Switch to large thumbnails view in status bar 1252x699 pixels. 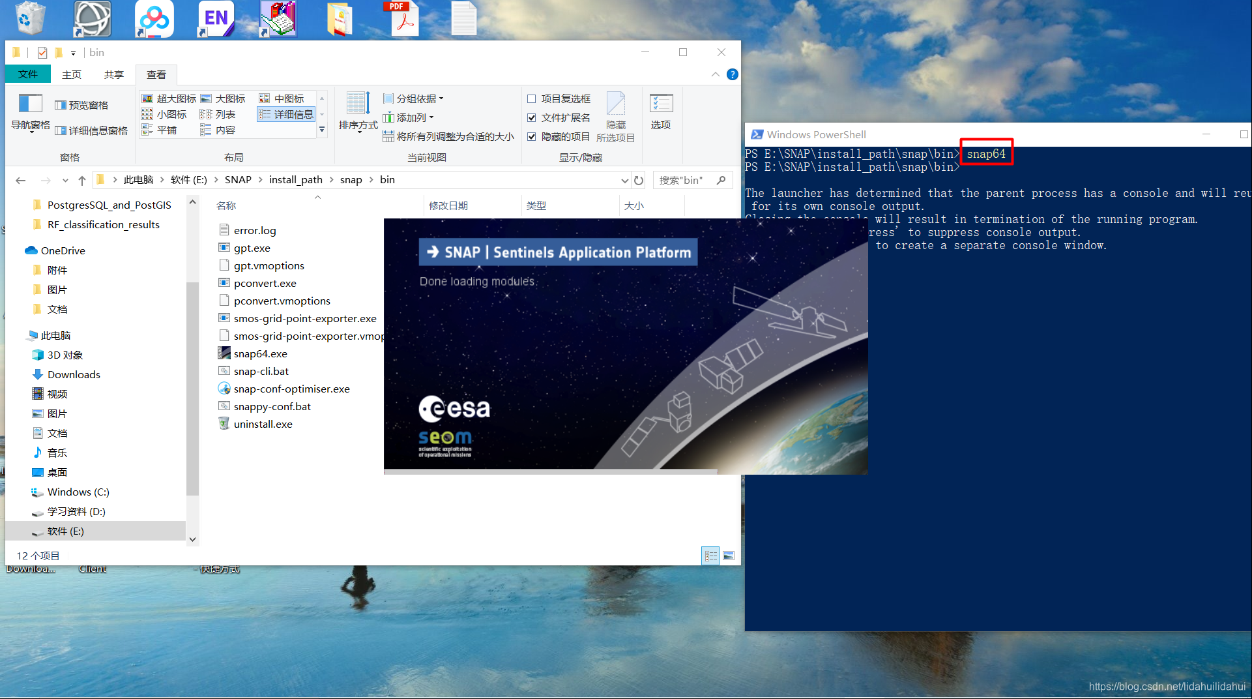tap(729, 556)
